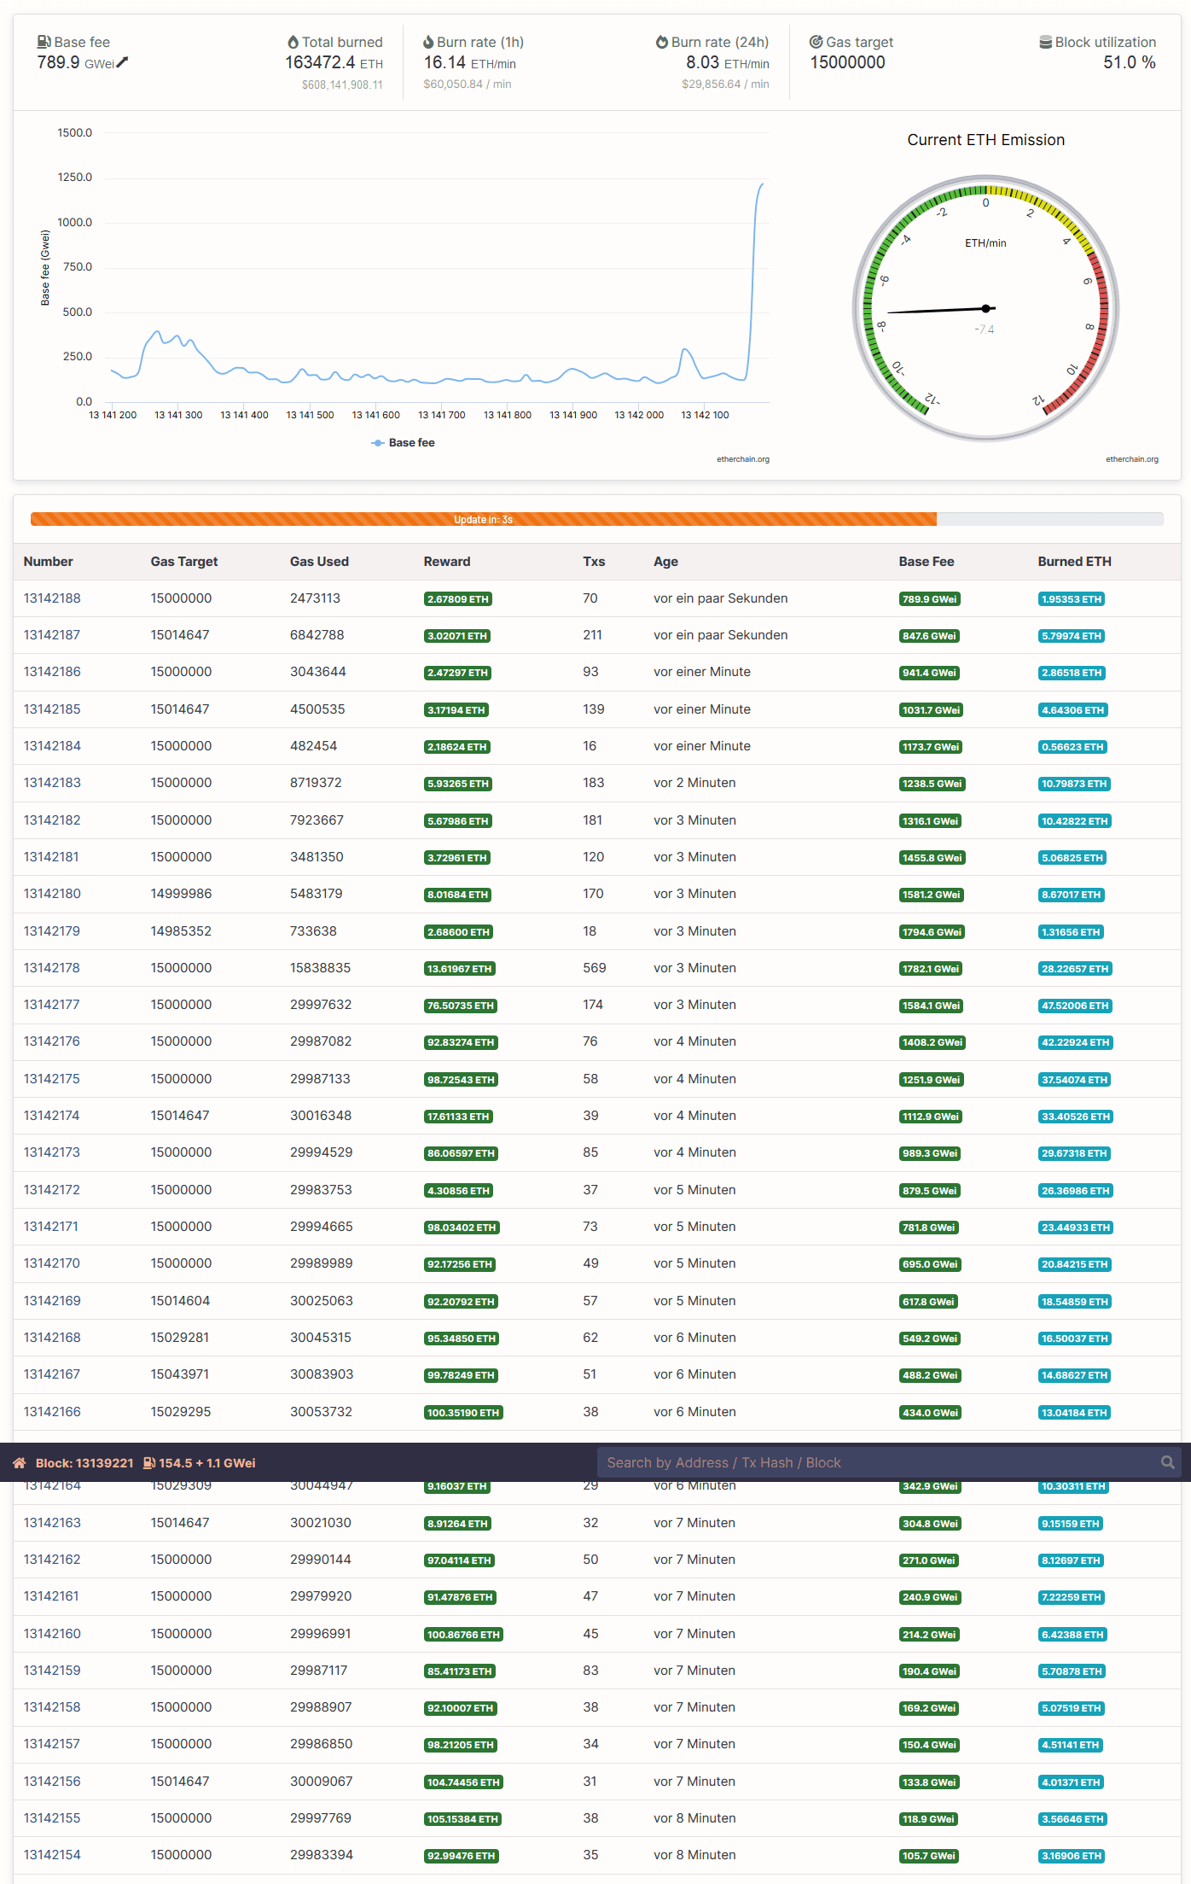The width and height of the screenshot is (1191, 1884).
Task: Click the gas pump icon in the dark navigation bar
Action: point(148,1462)
